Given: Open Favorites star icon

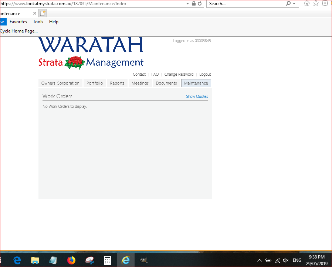Looking at the screenshot, I should click(x=316, y=3).
